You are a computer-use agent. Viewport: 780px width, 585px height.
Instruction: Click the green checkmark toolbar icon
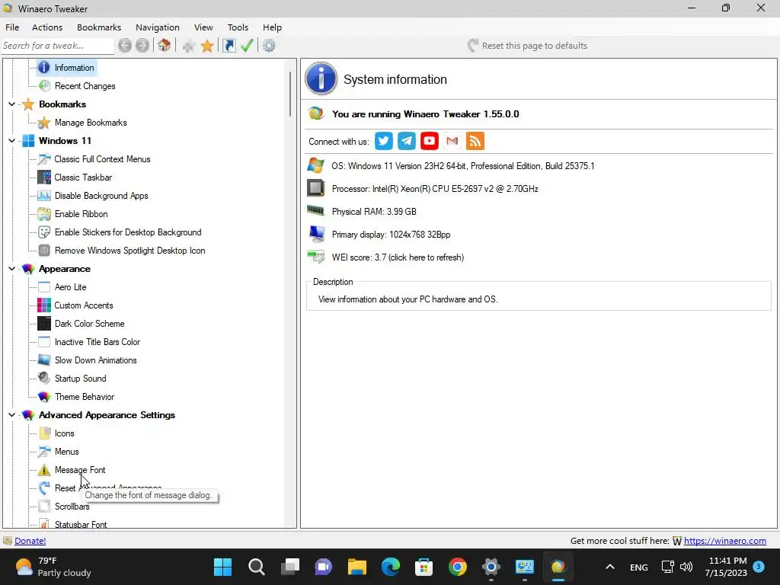pyautogui.click(x=247, y=46)
